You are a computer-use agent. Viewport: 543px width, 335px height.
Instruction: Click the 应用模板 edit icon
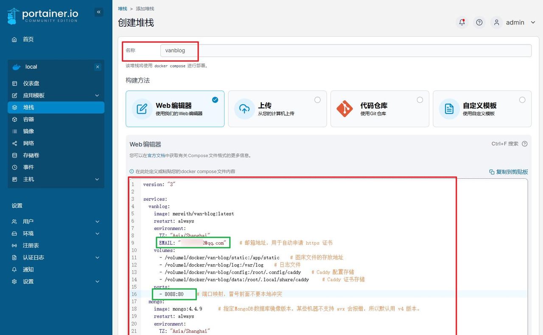(x=15, y=95)
